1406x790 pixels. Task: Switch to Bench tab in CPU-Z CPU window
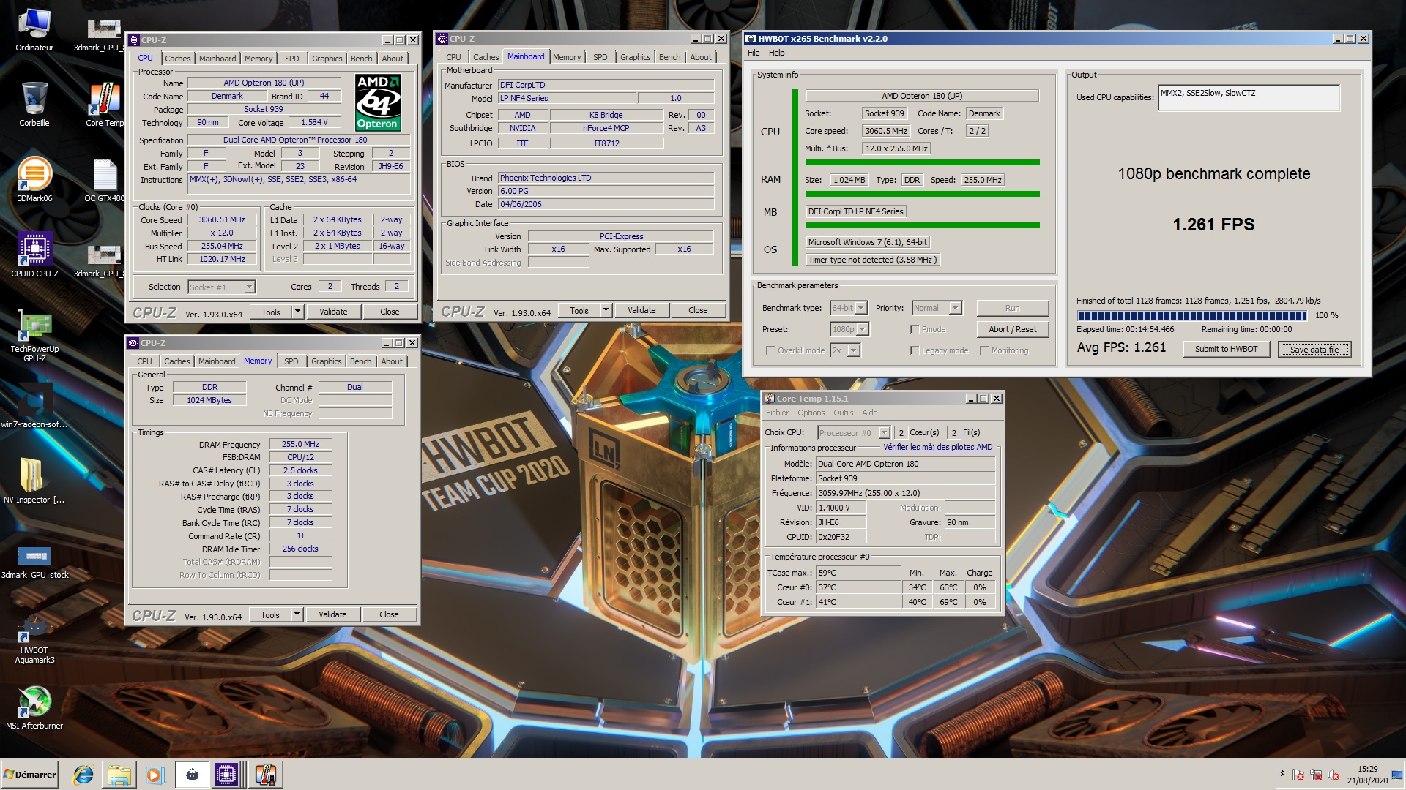point(361,59)
